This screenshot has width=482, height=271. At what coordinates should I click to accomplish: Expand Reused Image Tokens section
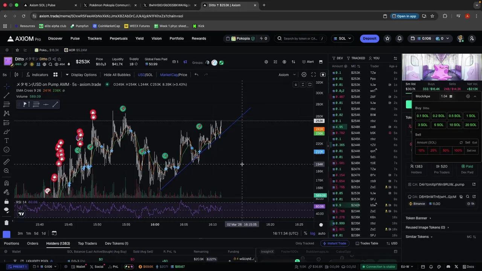(427, 227)
